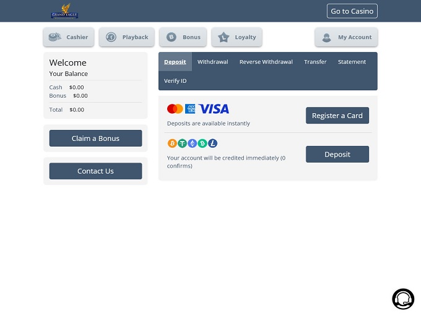Switch to the Reverse Withdrawal tab
This screenshot has width=421, height=316.
(266, 62)
